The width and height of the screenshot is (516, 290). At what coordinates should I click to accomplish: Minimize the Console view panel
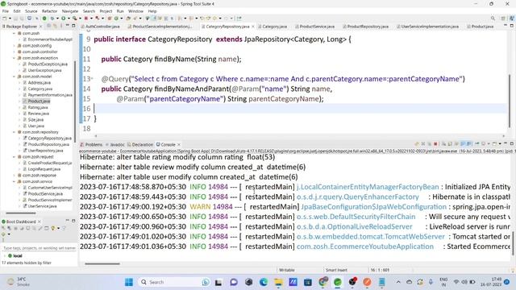[x=506, y=143]
